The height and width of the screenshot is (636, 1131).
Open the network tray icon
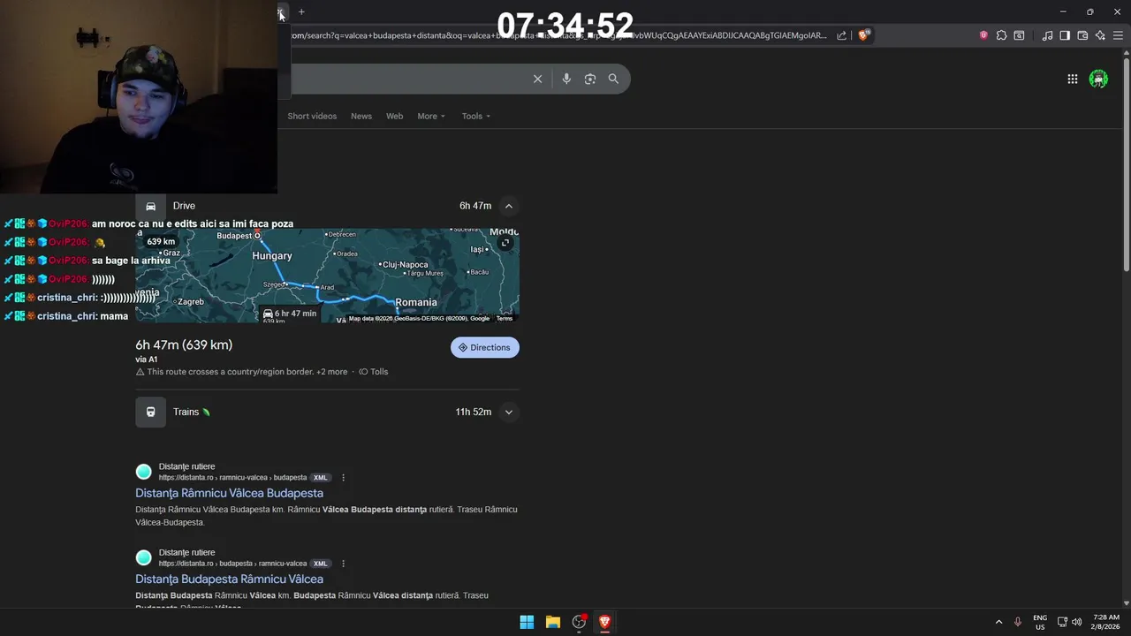pyautogui.click(x=1062, y=622)
